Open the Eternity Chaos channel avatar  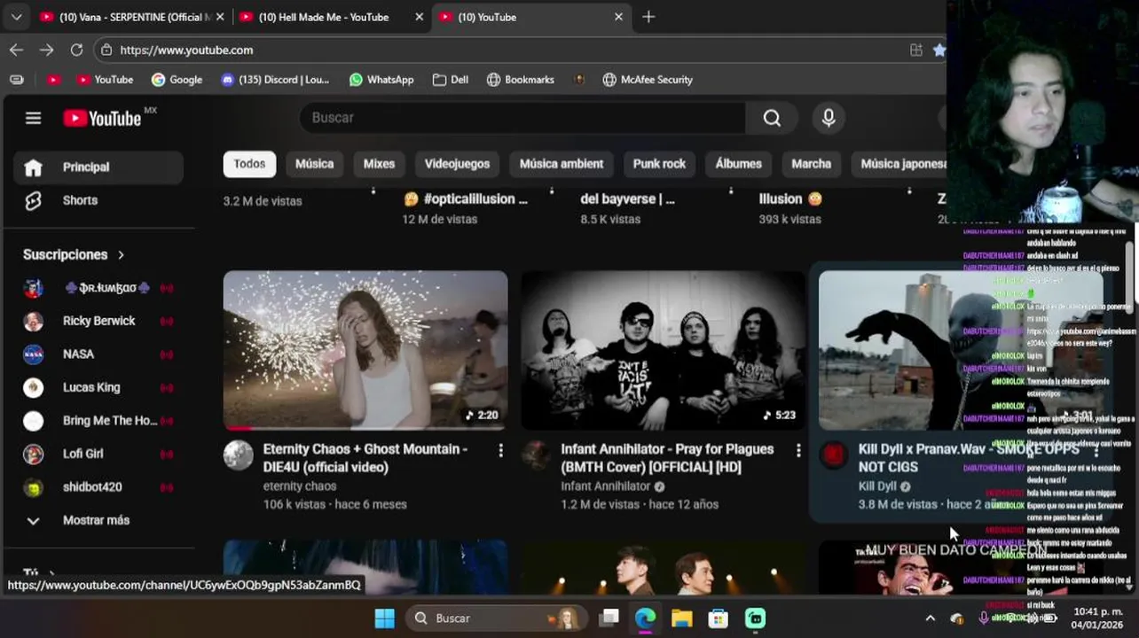point(238,455)
